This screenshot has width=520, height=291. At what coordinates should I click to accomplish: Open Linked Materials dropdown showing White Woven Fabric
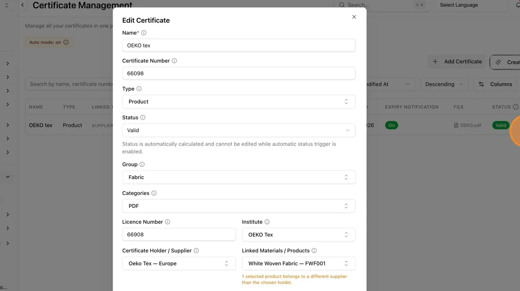pos(299,264)
